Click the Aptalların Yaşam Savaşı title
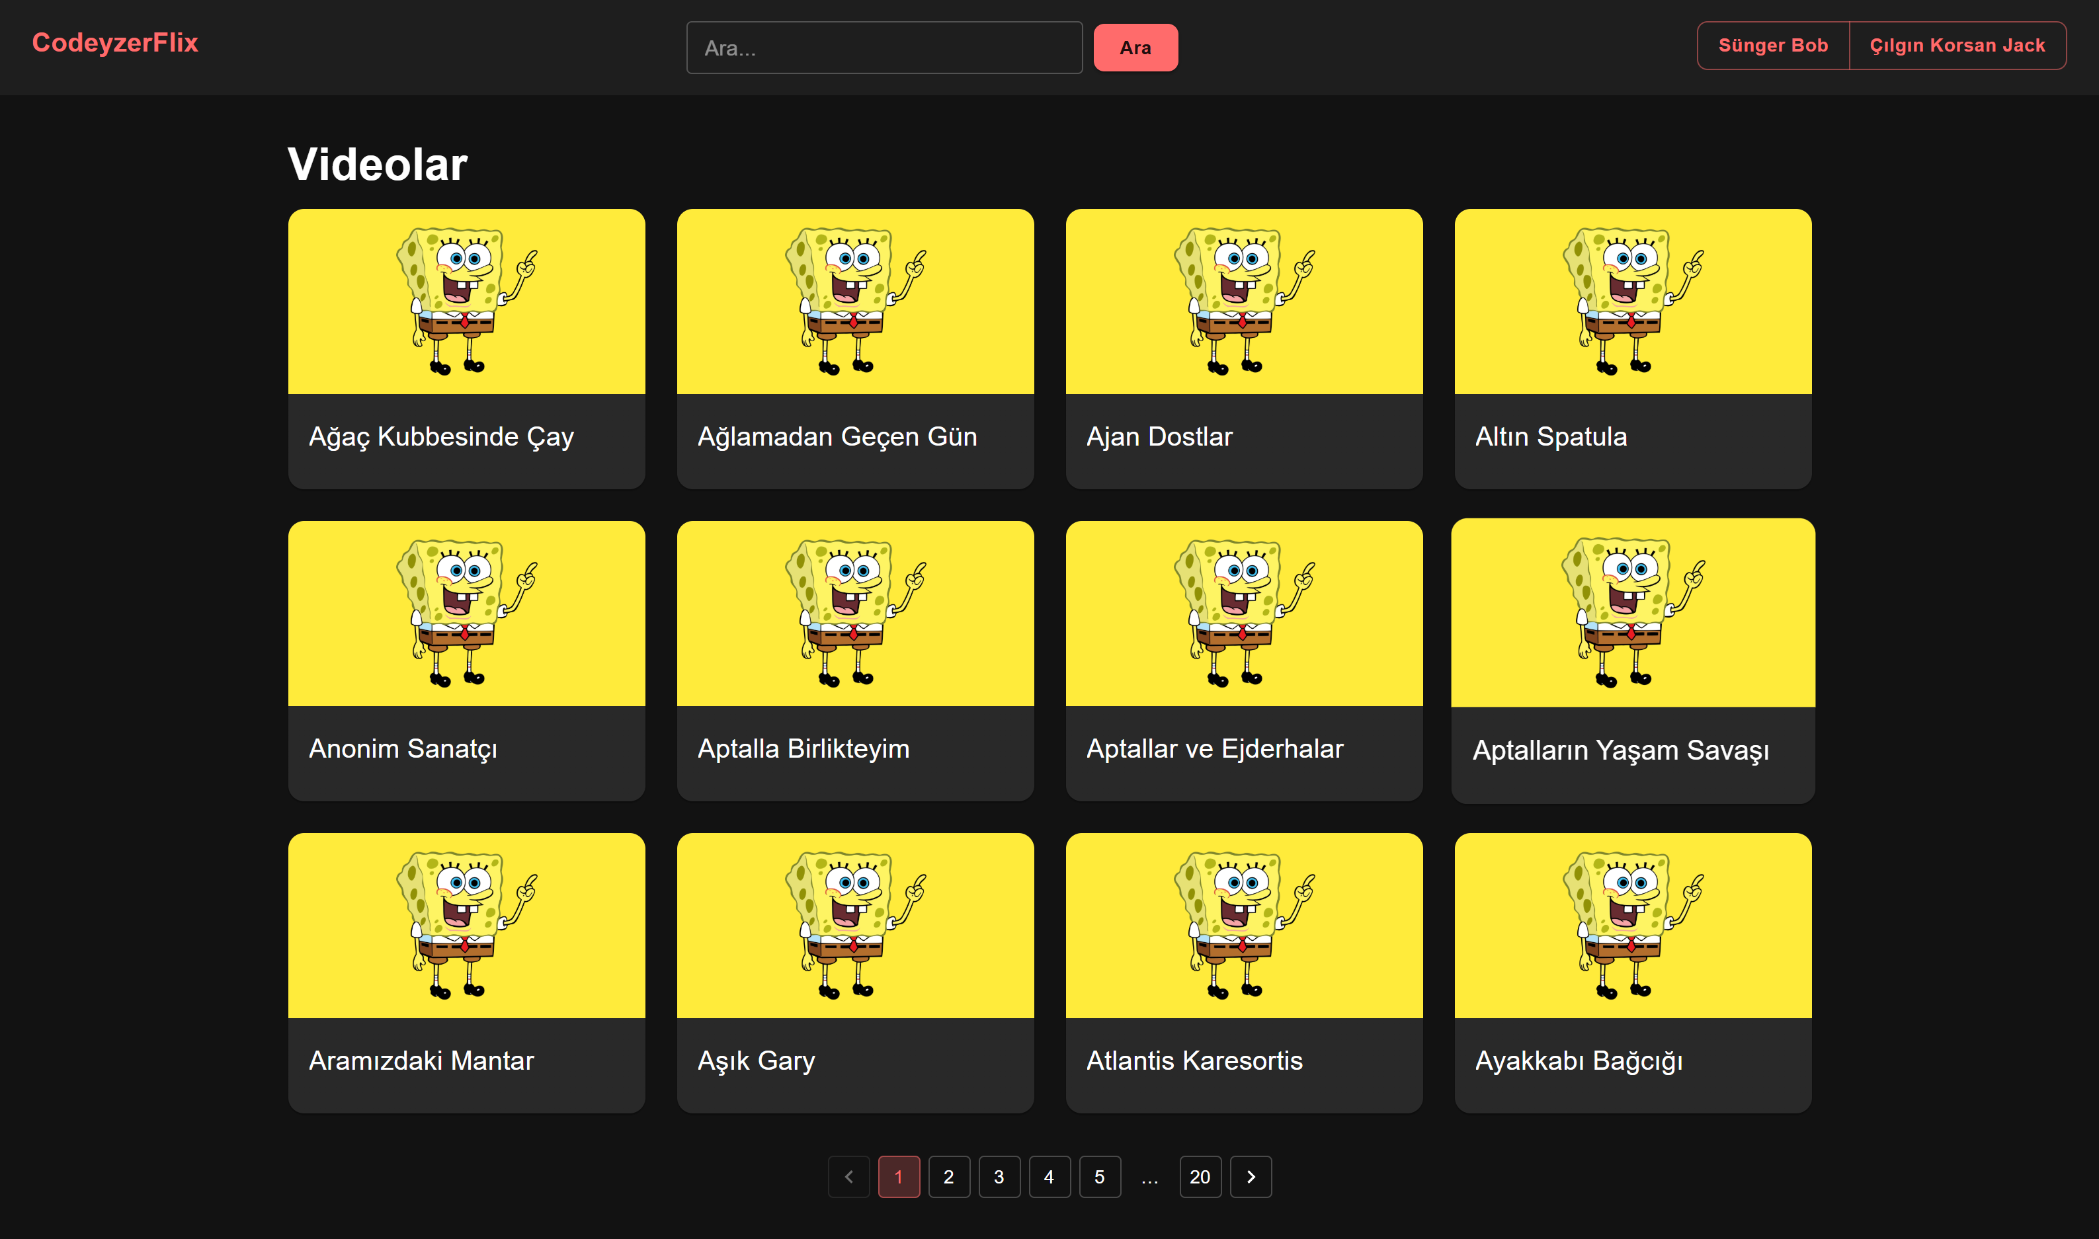2099x1239 pixels. [x=1621, y=750]
